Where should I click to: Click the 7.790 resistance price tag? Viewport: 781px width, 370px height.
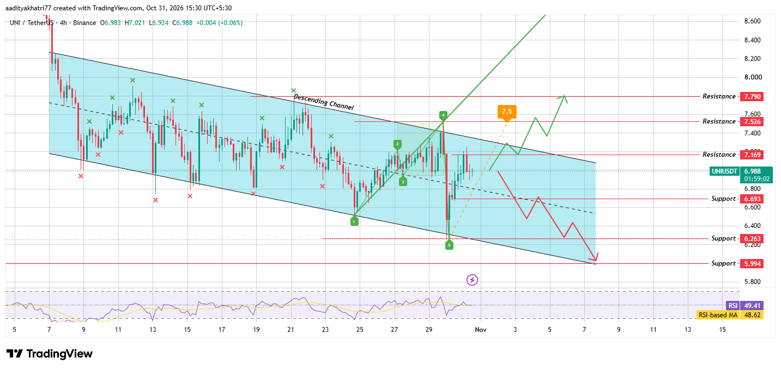[751, 96]
